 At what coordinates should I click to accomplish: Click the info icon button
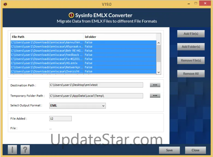point(12,150)
